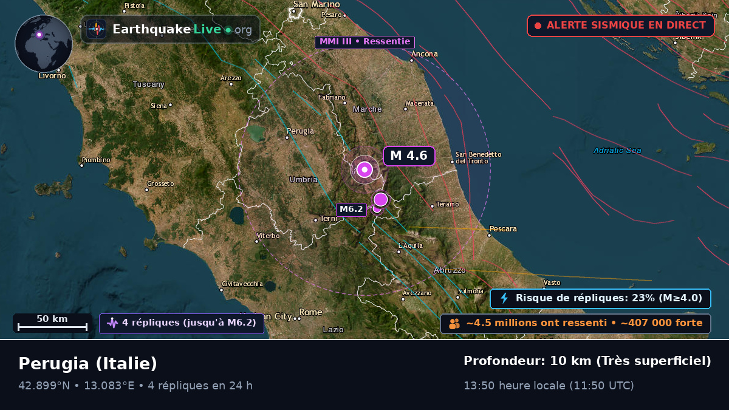Click the "Perugia (Italie)" headline title
729x410 pixels.
(x=87, y=363)
